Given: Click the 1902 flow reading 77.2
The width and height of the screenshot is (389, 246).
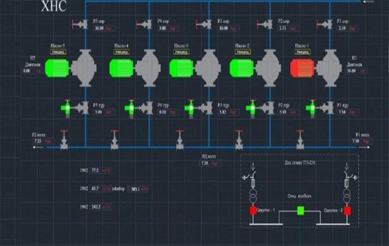Looking at the screenshot, I should point(95,171).
